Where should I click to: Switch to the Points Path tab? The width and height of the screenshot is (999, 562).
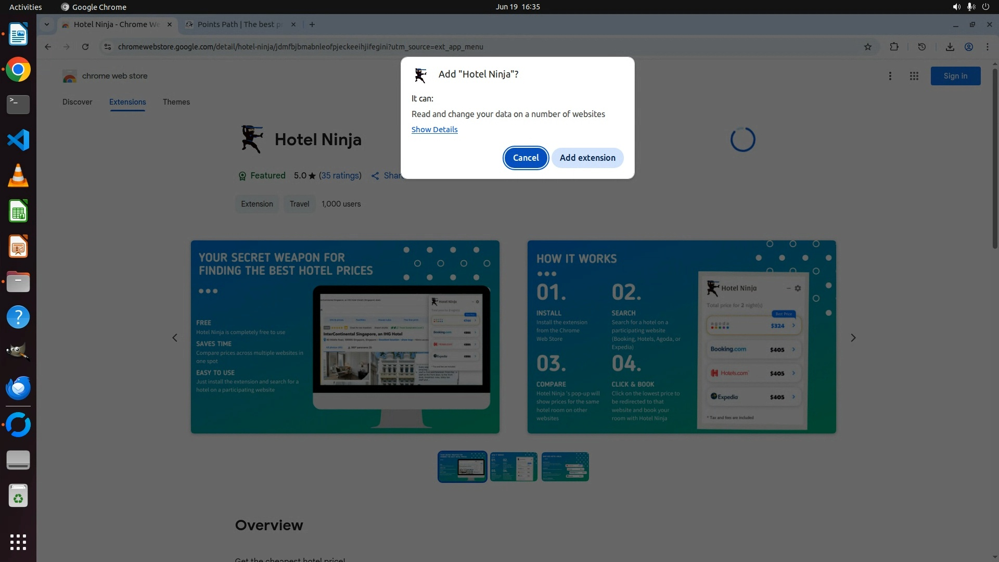(239, 24)
